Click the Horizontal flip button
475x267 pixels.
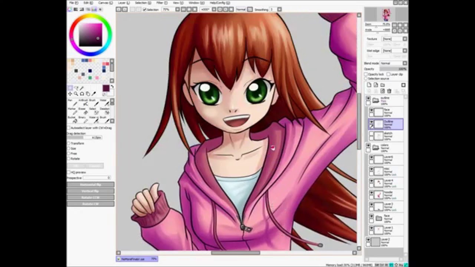[91, 185]
